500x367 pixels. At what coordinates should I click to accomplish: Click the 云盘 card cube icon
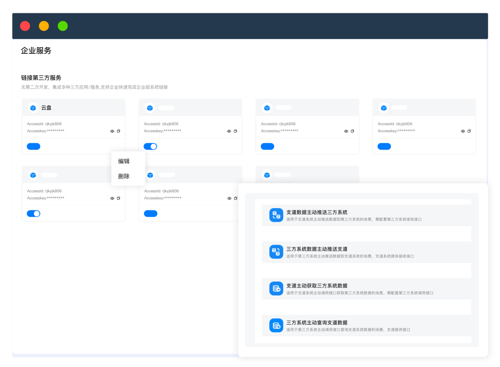tap(33, 108)
